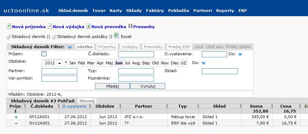
Task: Select Dec in the period months
Action: [175, 63]
